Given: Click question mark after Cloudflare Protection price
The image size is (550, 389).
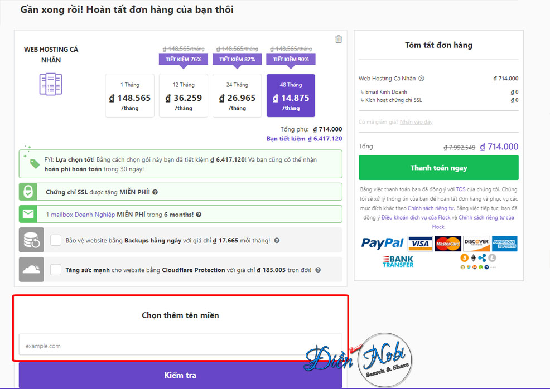Looking at the screenshot, I should pyautogui.click(x=318, y=270).
